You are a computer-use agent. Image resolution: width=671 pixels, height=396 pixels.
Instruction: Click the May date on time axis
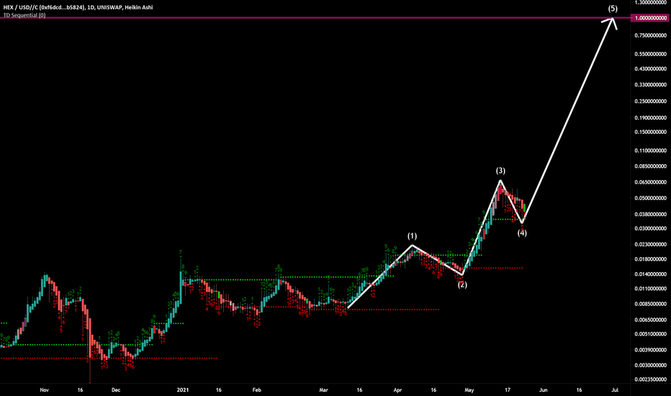(469, 390)
